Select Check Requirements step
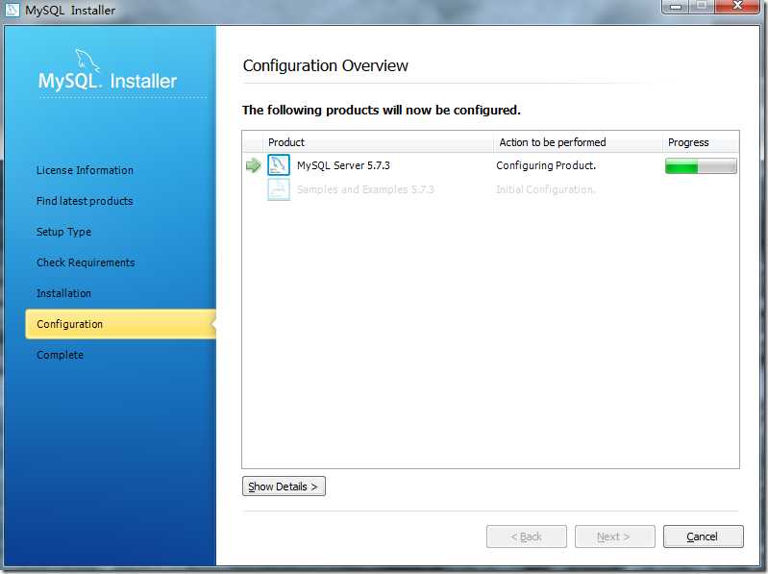The width and height of the screenshot is (768, 574). (86, 263)
